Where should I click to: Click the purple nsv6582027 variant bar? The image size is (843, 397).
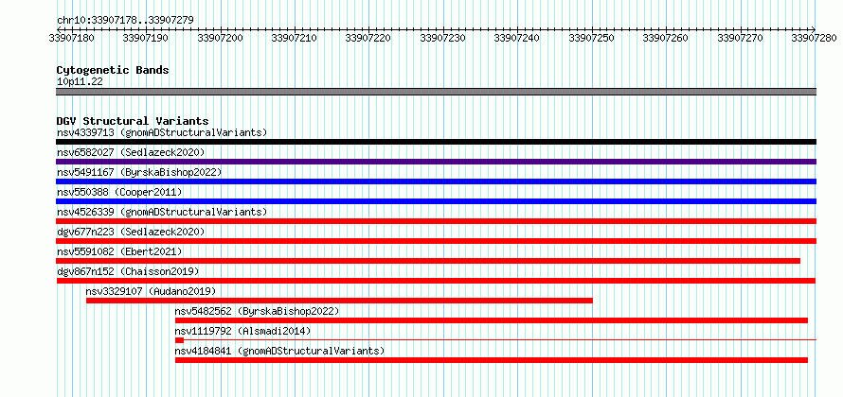point(436,162)
